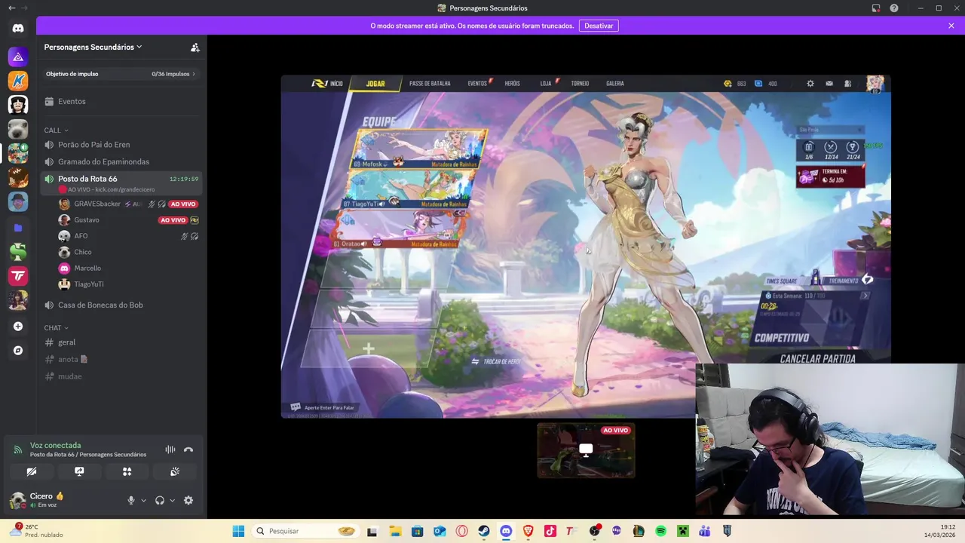Go back with the title bar arrow
The image size is (965, 543).
[x=11, y=8]
